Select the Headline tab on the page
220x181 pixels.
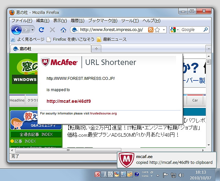tap(17, 101)
